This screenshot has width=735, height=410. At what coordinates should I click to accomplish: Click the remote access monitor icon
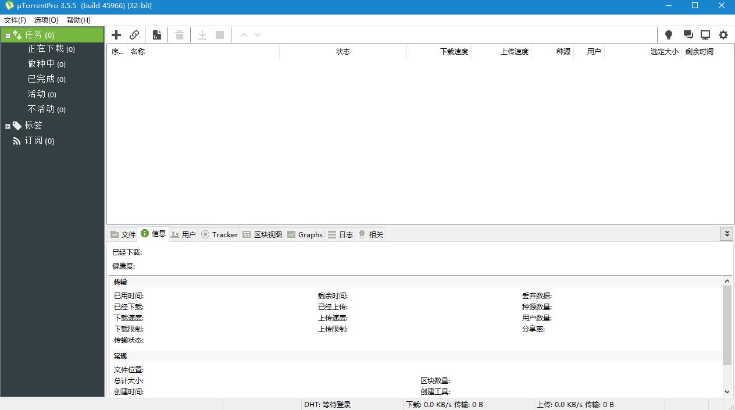705,34
